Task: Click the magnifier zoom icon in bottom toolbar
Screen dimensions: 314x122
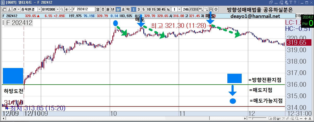Action: click(x=297, y=118)
